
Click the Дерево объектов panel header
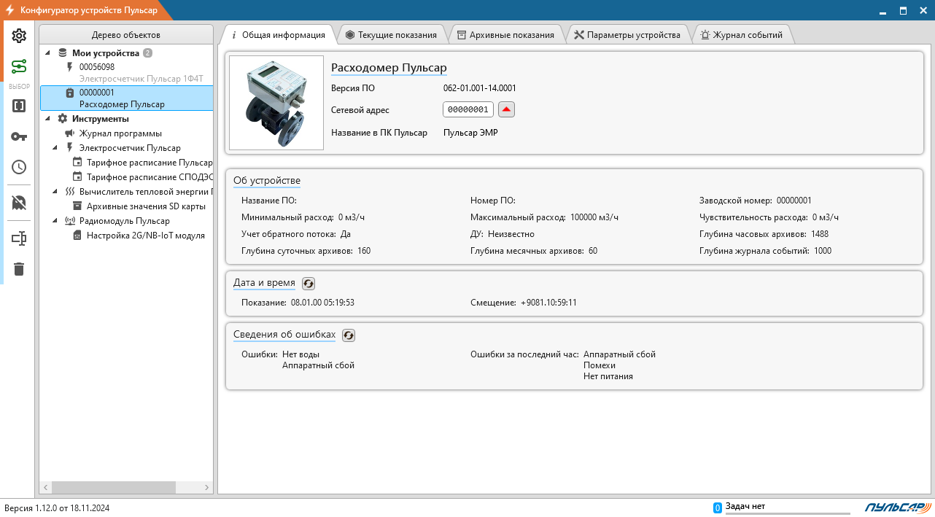click(126, 35)
